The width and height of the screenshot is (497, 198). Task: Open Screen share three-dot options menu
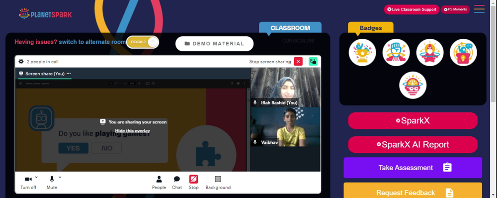tap(69, 73)
